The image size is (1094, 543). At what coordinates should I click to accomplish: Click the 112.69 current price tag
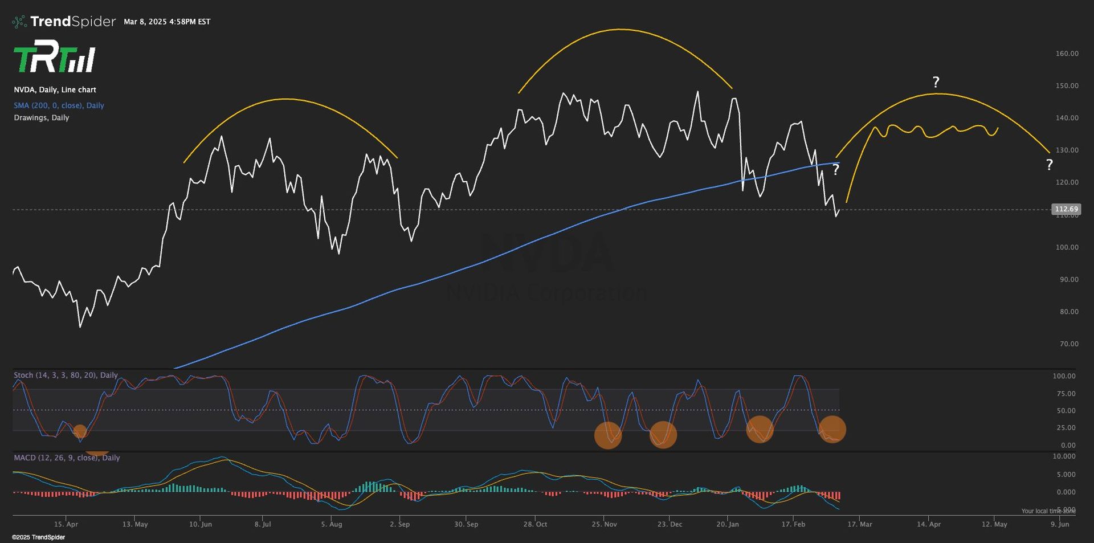point(1066,209)
